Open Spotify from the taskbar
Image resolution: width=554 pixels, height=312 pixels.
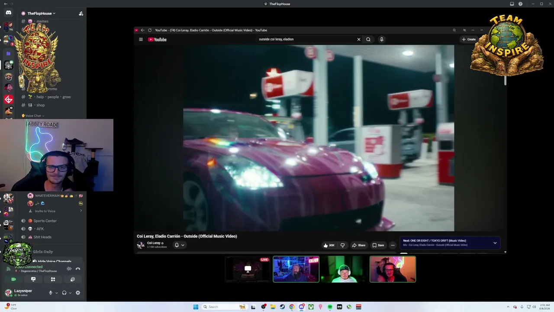point(330,307)
